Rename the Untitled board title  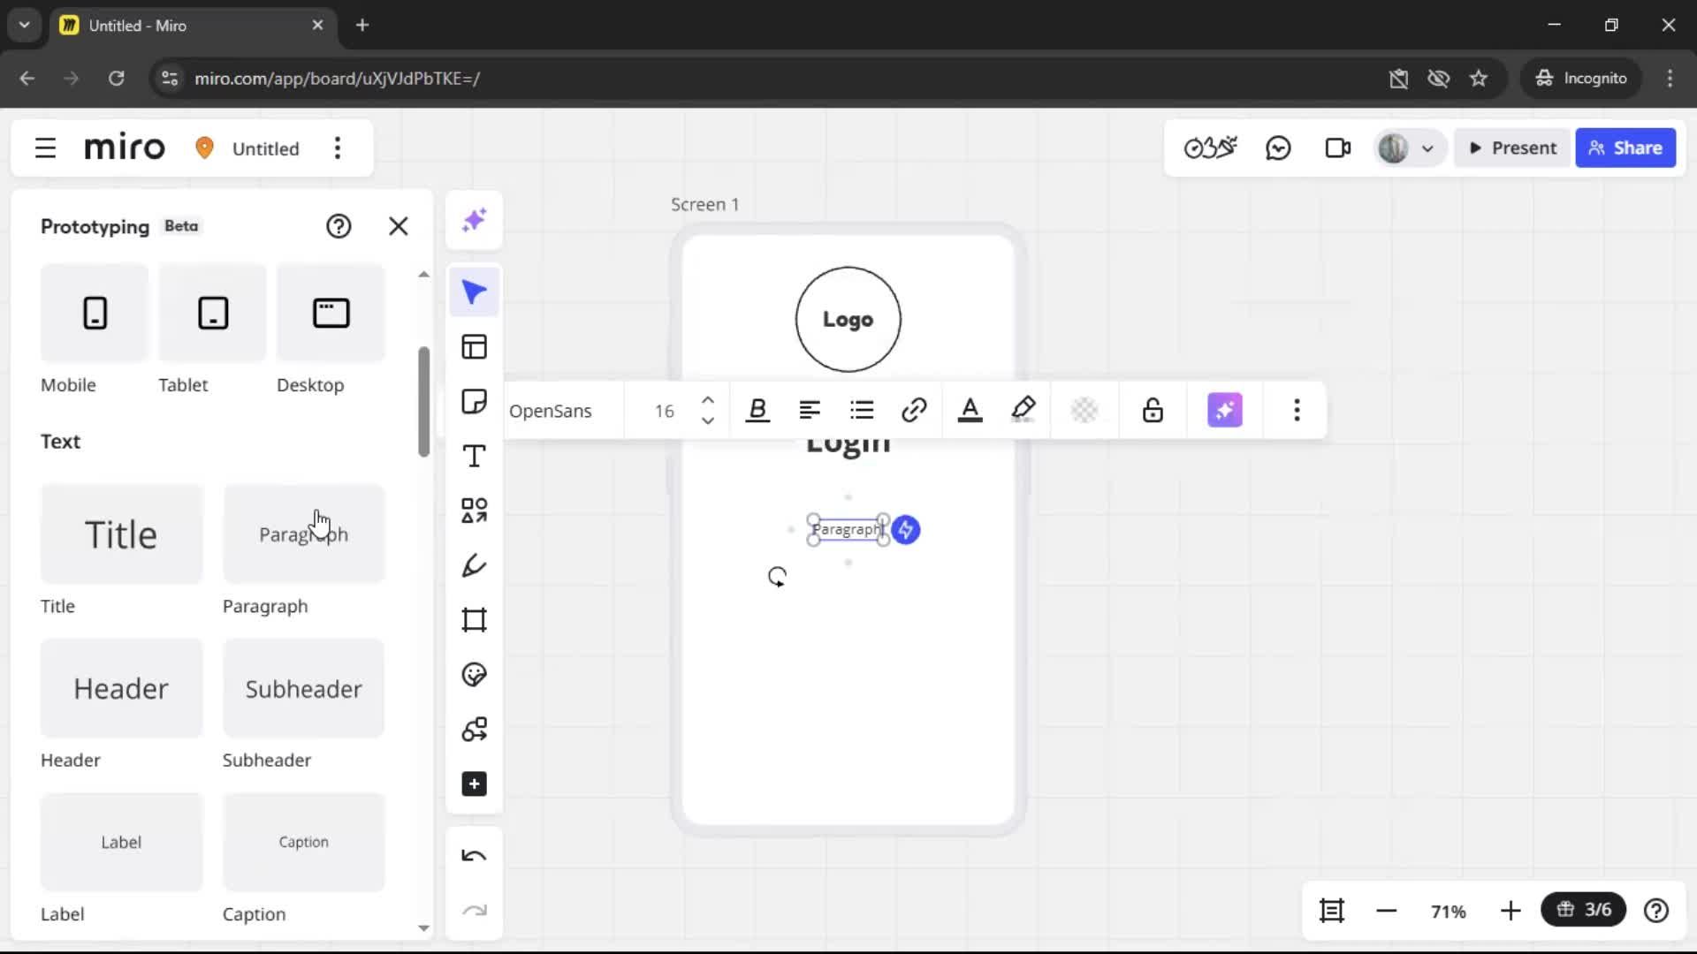(x=266, y=148)
